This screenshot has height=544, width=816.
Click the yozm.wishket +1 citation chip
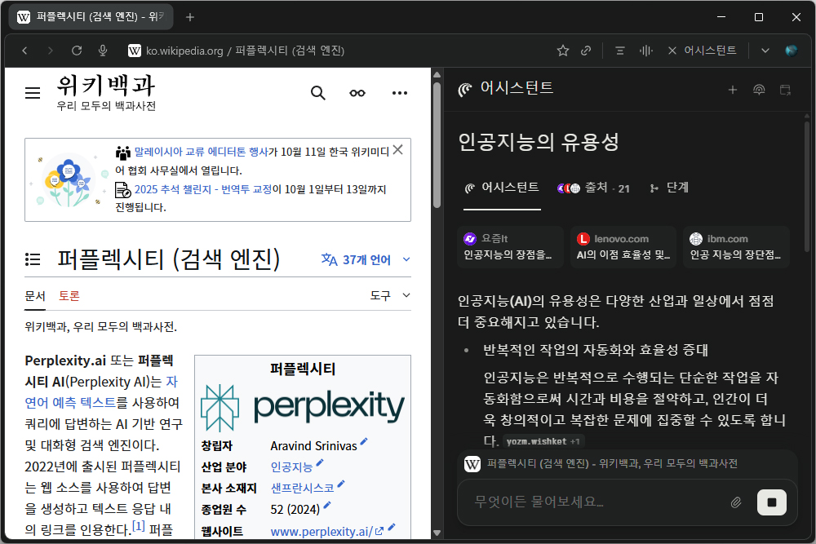coord(543,441)
